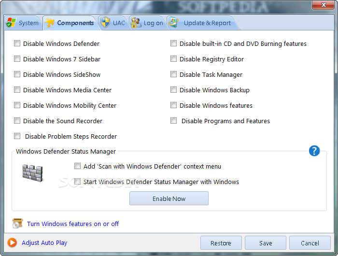This screenshot has width=338, height=256.
Task: Click the orange Auto Play icon
Action: 12,242
